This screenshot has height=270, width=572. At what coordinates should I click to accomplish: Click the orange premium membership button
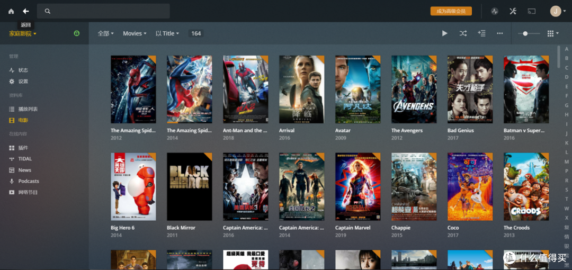click(451, 11)
